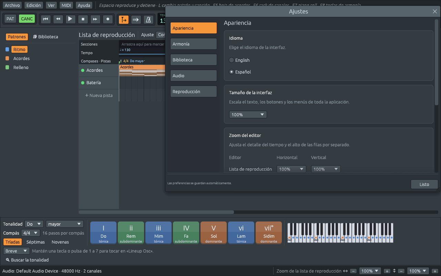
Task: Switch to the Armonía settings tab
Action: (194, 44)
